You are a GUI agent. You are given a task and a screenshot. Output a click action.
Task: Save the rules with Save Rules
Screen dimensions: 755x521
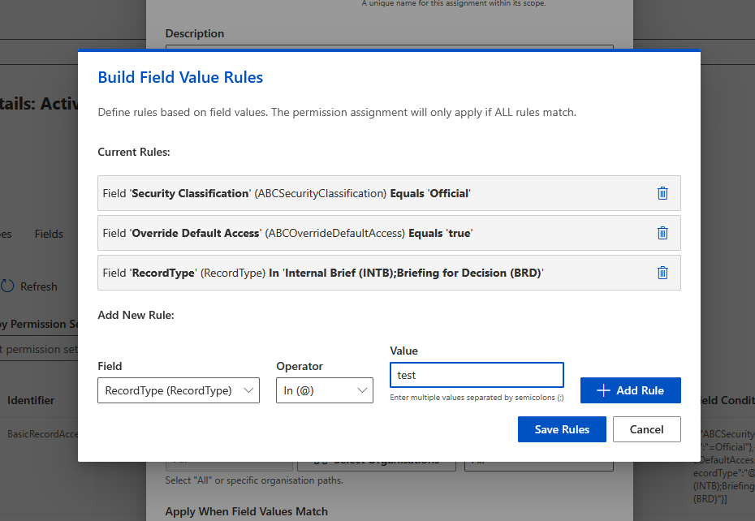[x=562, y=429]
